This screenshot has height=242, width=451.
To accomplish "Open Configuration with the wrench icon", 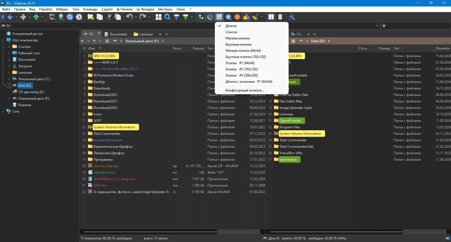I will coord(292,17).
